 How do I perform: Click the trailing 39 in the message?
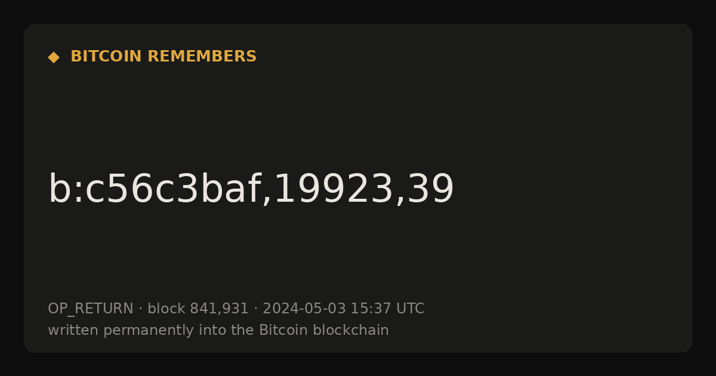(x=431, y=190)
